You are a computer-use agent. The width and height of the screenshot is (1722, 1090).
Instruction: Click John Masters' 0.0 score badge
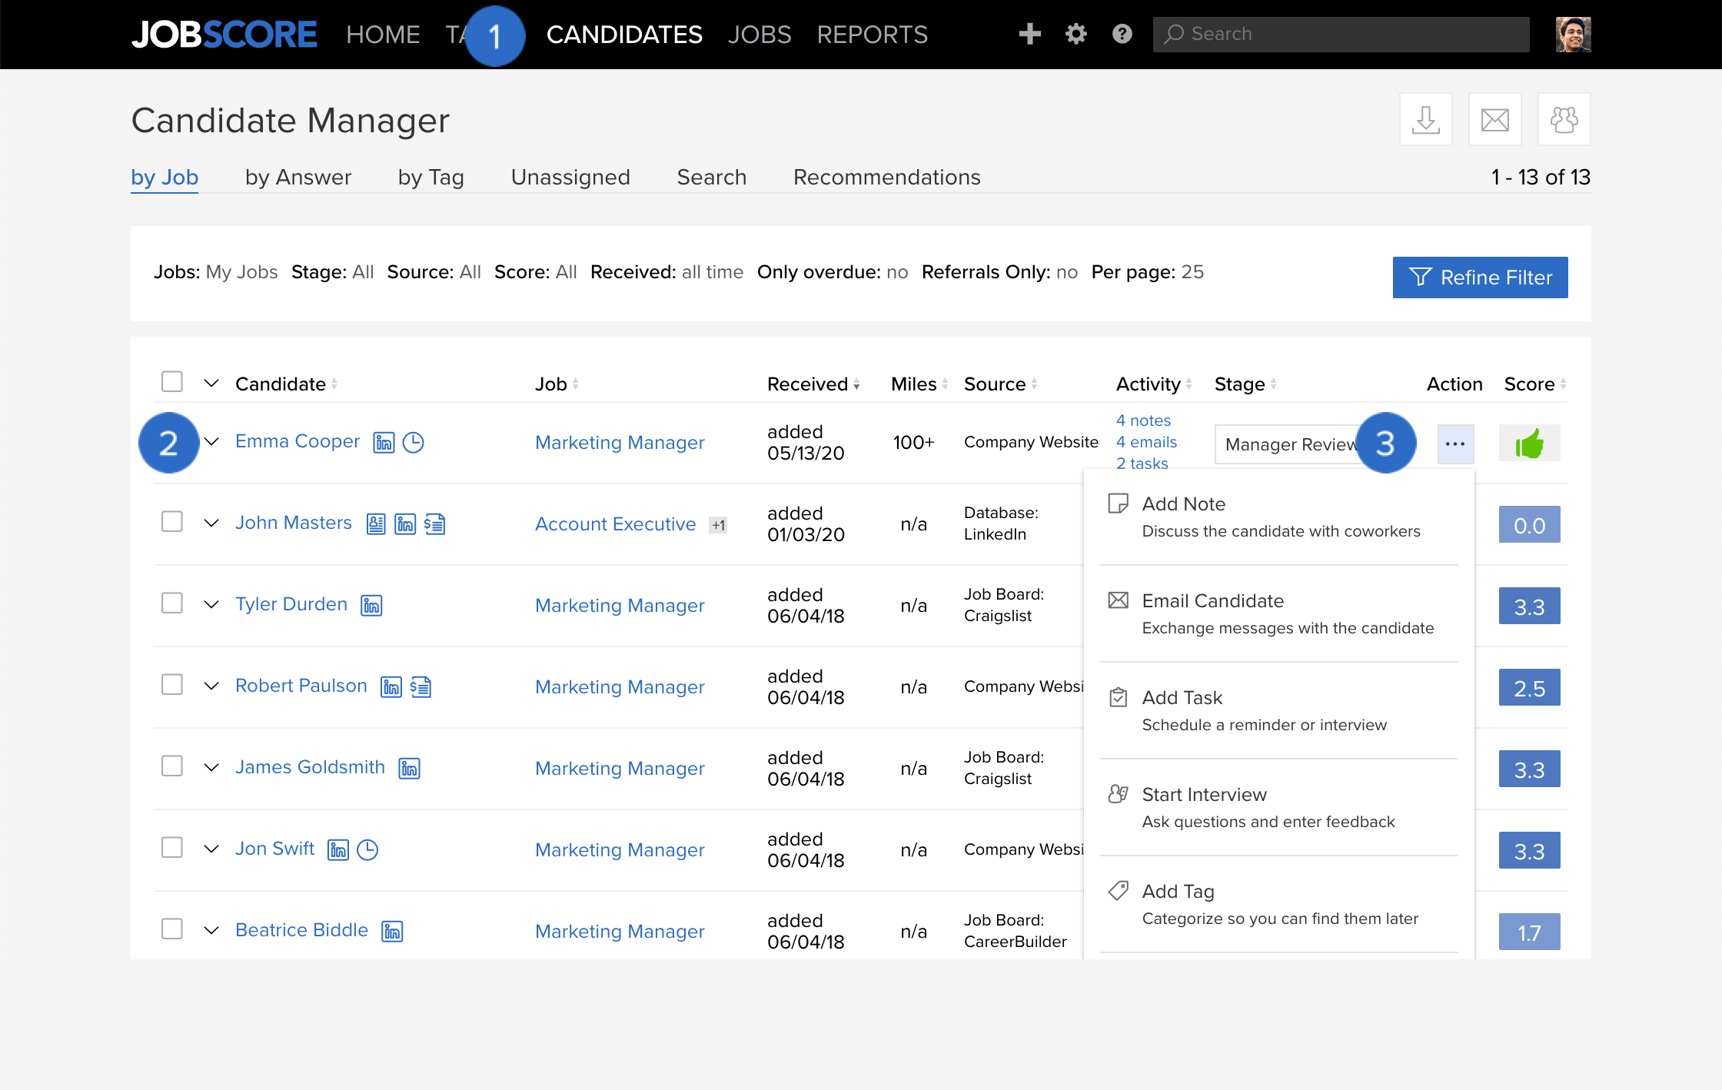point(1529,525)
